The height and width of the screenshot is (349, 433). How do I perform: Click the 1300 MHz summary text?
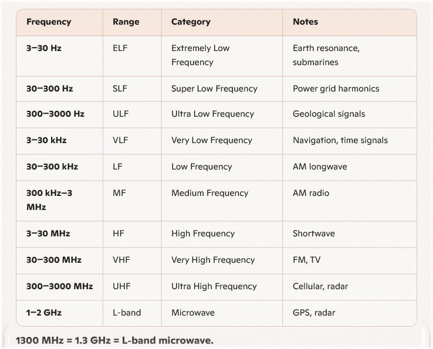[114, 340]
